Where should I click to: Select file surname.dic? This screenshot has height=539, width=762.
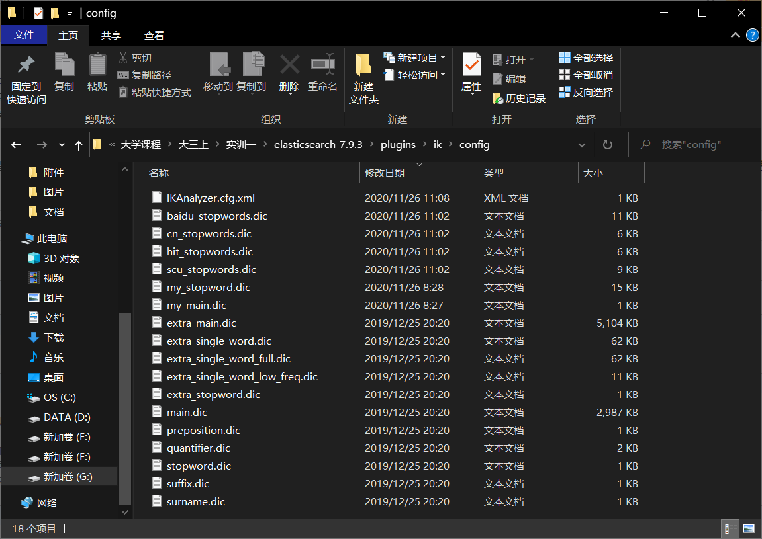195,502
